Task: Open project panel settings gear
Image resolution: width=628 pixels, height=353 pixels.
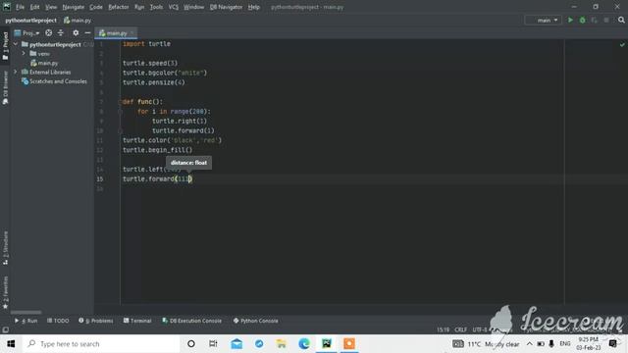Action: [x=76, y=32]
